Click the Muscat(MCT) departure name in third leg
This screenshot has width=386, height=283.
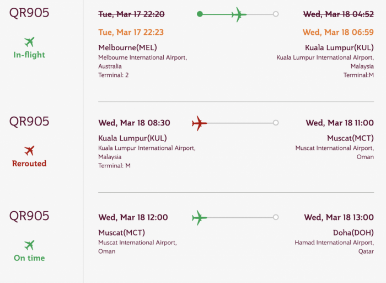click(122, 232)
